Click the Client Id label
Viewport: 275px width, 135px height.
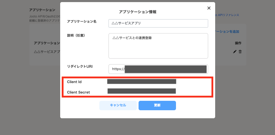74,82
